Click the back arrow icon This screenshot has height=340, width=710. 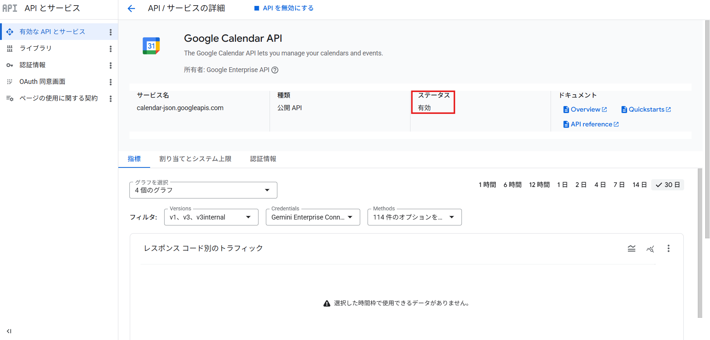coord(131,8)
